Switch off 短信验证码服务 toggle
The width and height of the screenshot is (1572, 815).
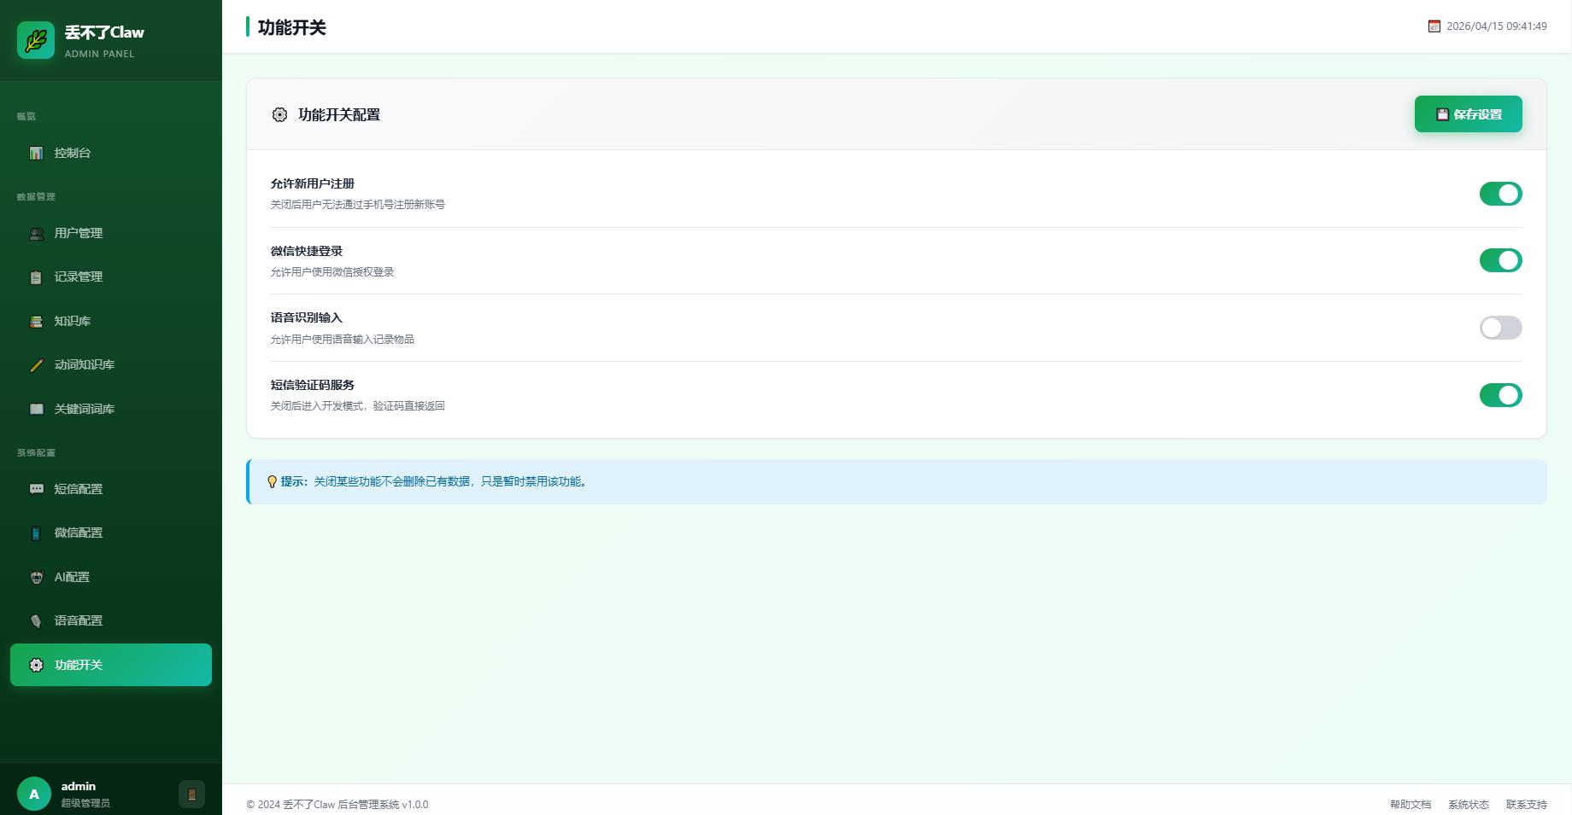(x=1500, y=395)
